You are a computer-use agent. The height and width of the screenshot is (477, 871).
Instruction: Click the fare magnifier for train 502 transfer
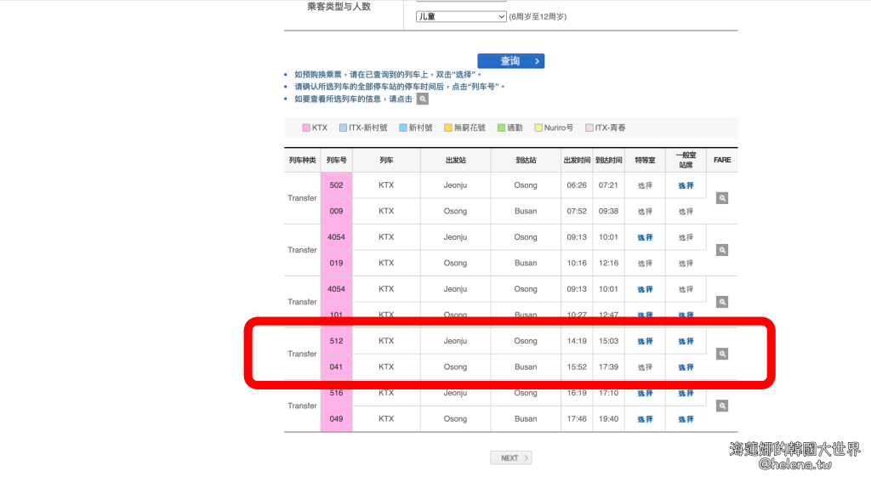click(721, 198)
